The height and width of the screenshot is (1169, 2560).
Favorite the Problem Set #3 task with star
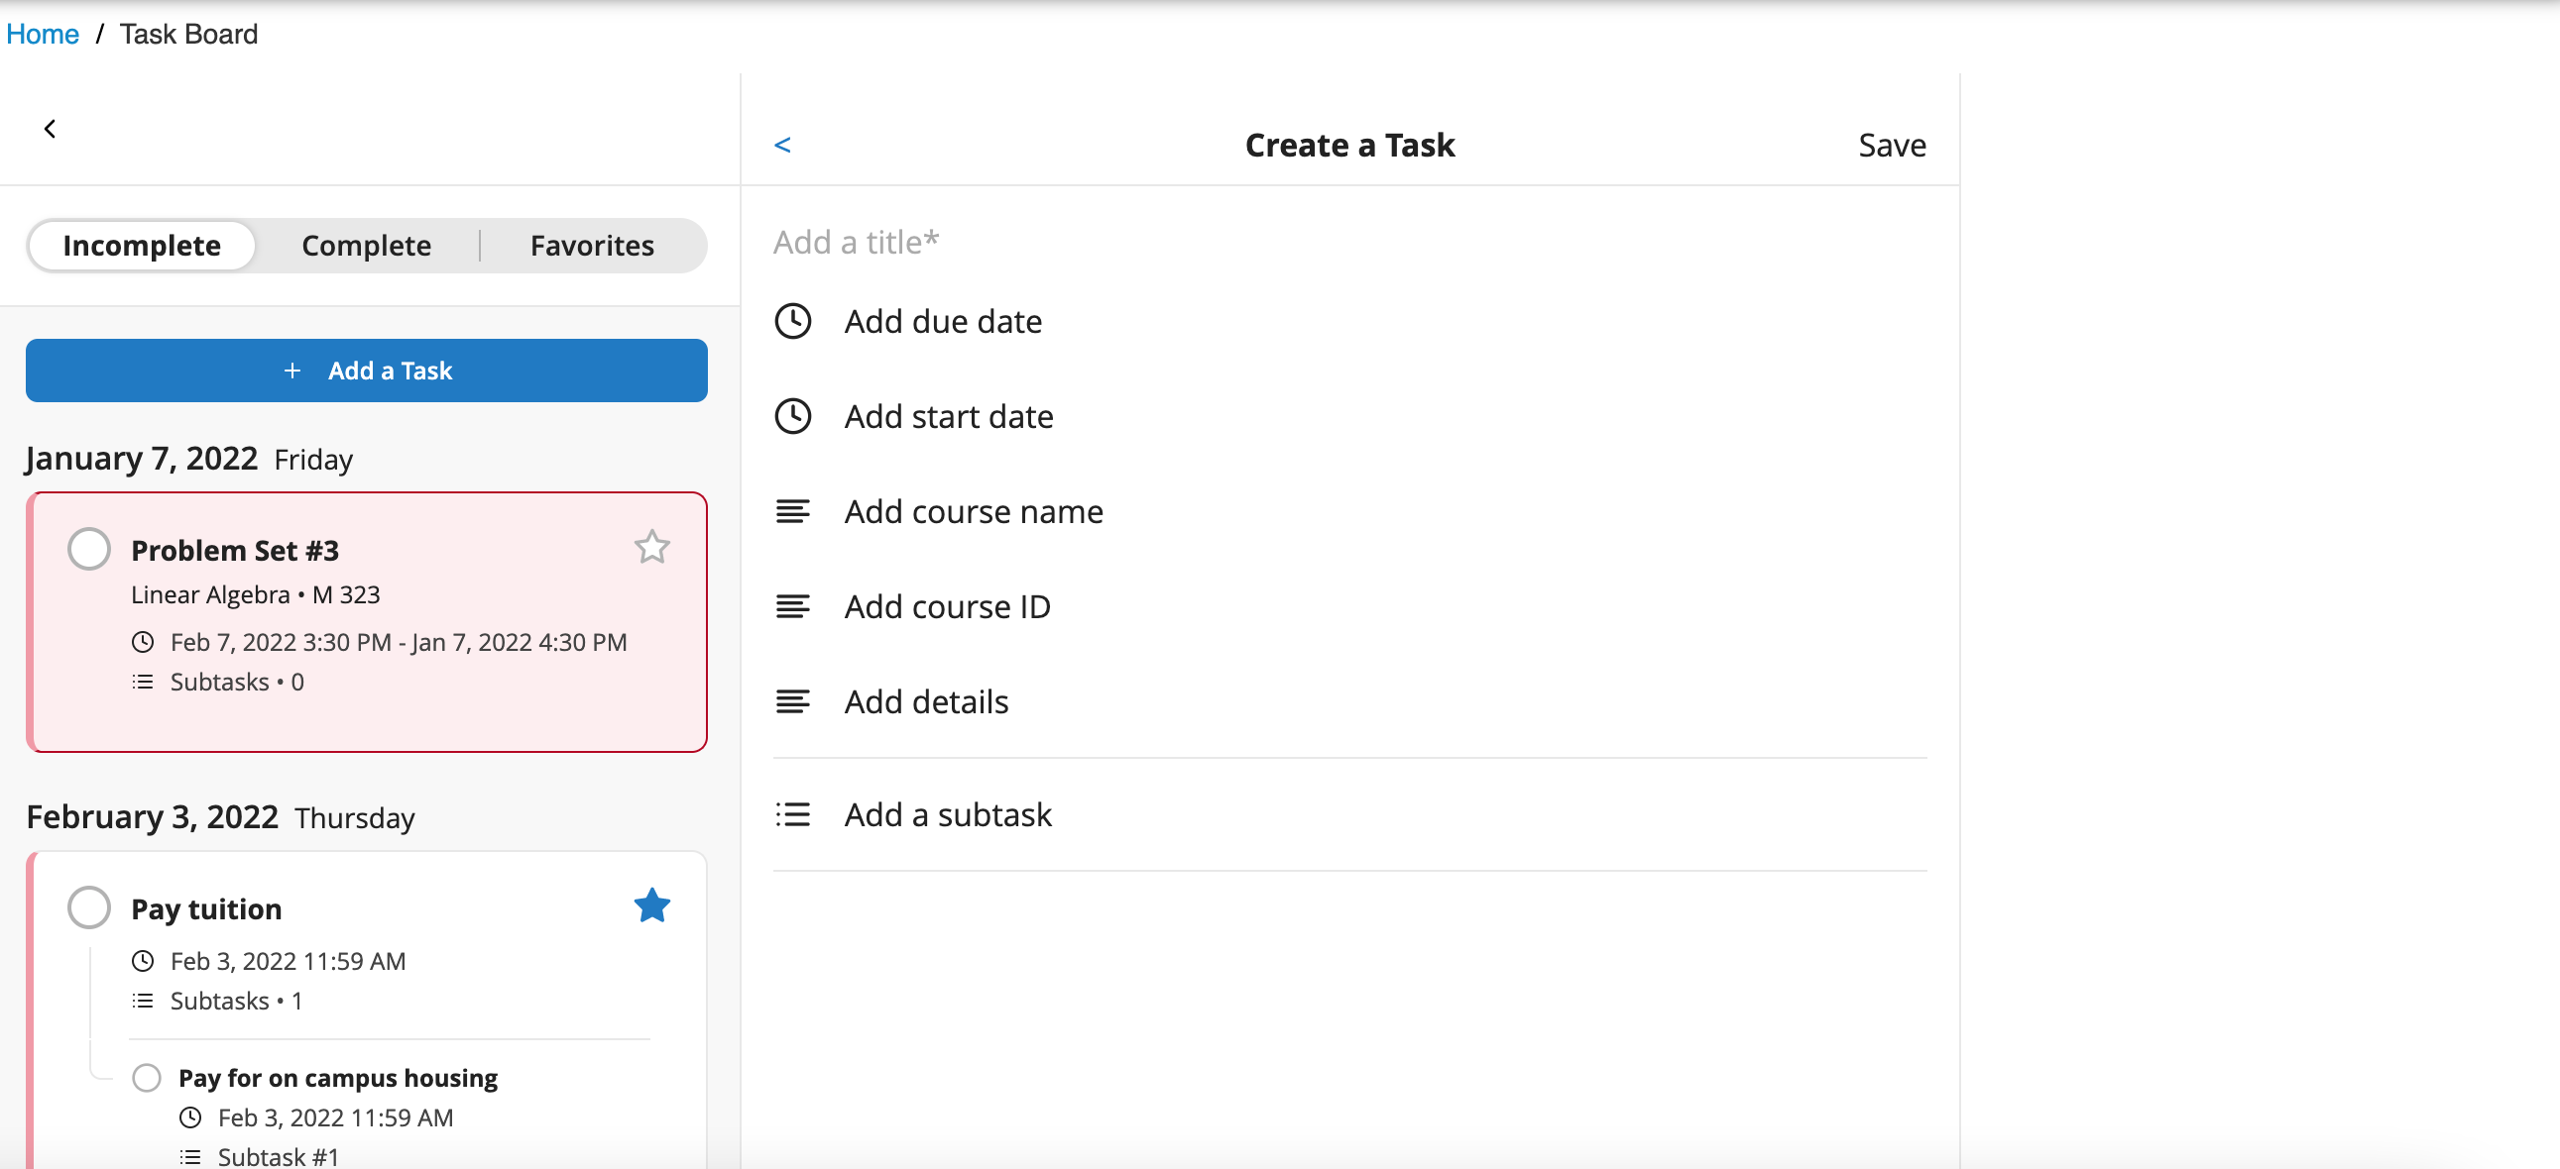(652, 546)
